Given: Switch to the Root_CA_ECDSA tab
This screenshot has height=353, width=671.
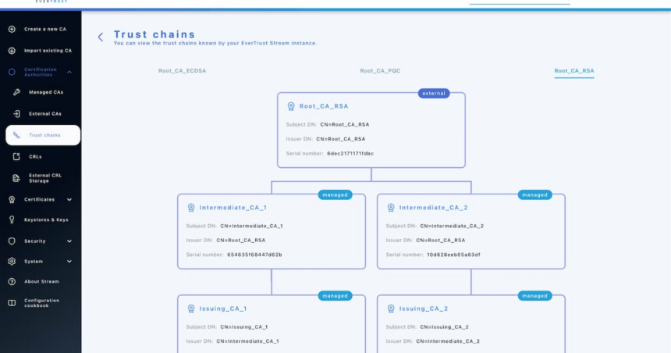Looking at the screenshot, I should click(x=182, y=71).
